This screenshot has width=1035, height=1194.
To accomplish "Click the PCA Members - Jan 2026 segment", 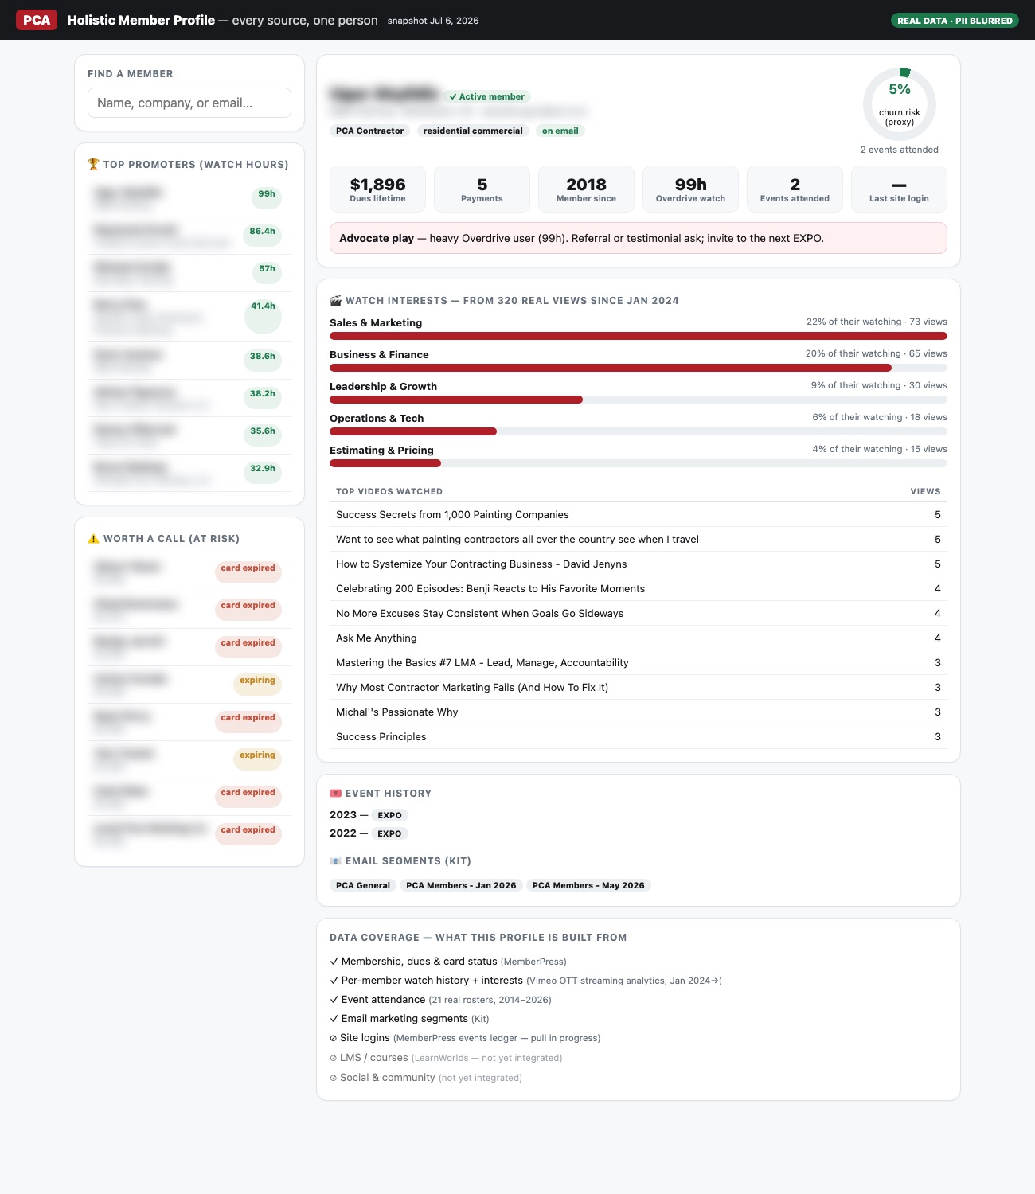I will [x=461, y=885].
